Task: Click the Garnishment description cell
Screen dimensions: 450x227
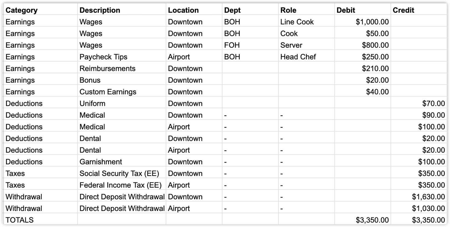Action: (x=101, y=162)
